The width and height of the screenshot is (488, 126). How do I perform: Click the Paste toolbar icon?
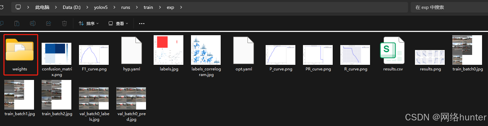17,23
